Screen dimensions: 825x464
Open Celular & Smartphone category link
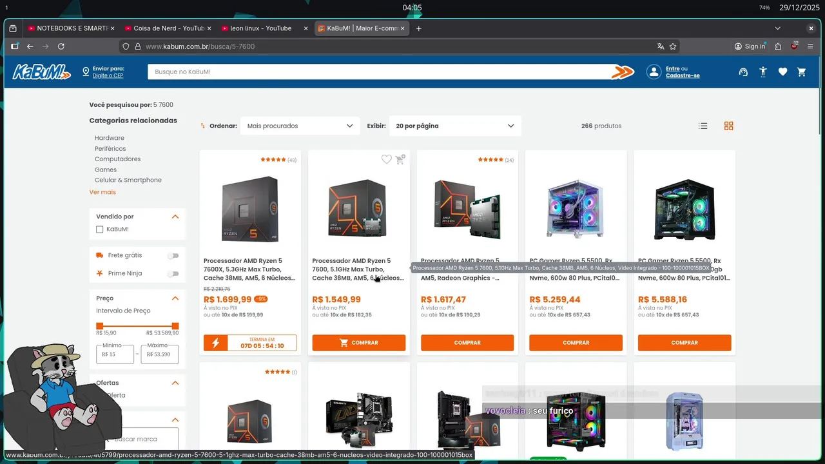(x=128, y=180)
